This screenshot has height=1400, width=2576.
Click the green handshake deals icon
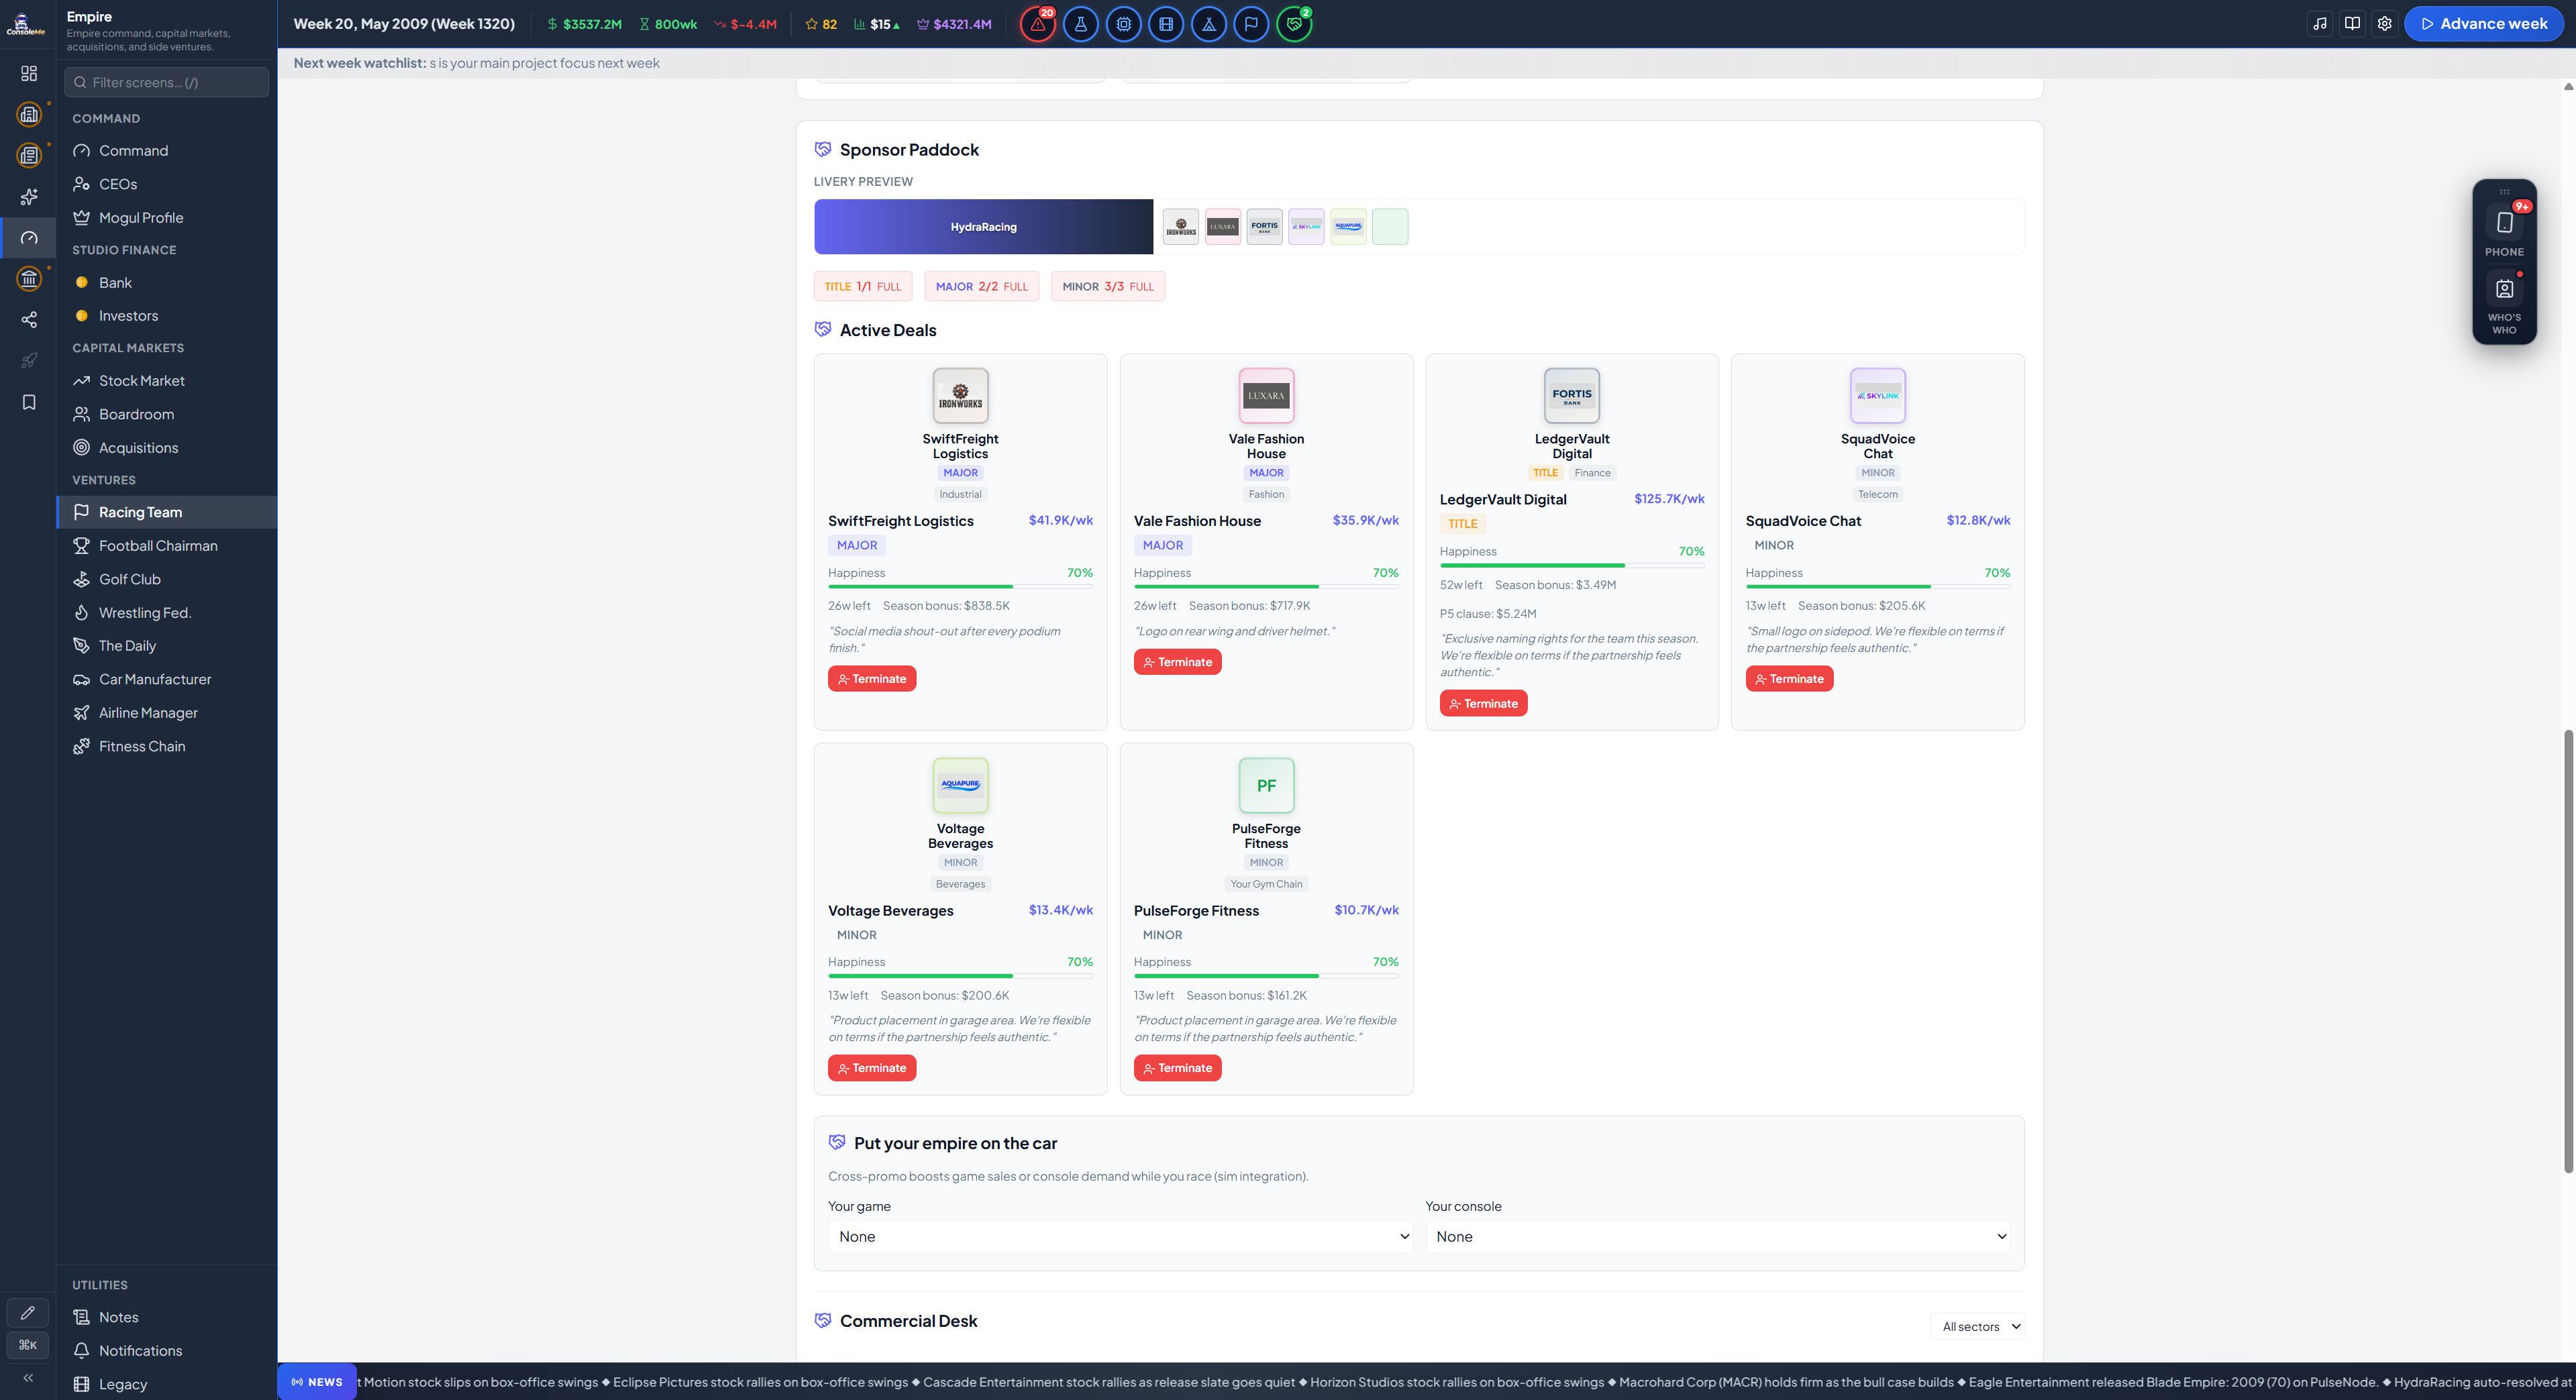1294,24
